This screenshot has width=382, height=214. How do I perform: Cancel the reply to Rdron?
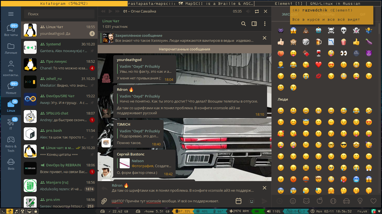[264, 188]
